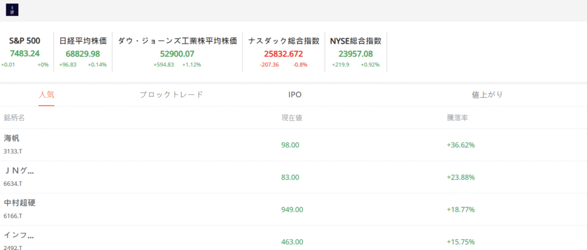Select the インフ... stock name
587x250 pixels.
pyautogui.click(x=19, y=235)
